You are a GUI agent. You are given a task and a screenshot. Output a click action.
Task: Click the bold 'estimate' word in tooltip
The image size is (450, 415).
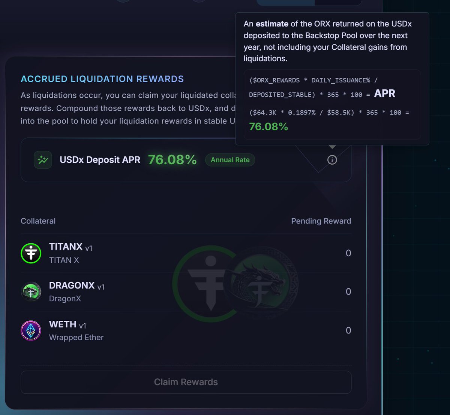click(x=272, y=24)
